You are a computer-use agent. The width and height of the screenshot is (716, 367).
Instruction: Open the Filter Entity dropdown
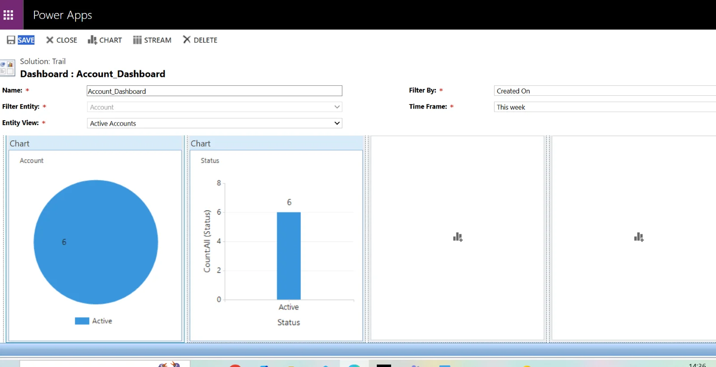[214, 107]
